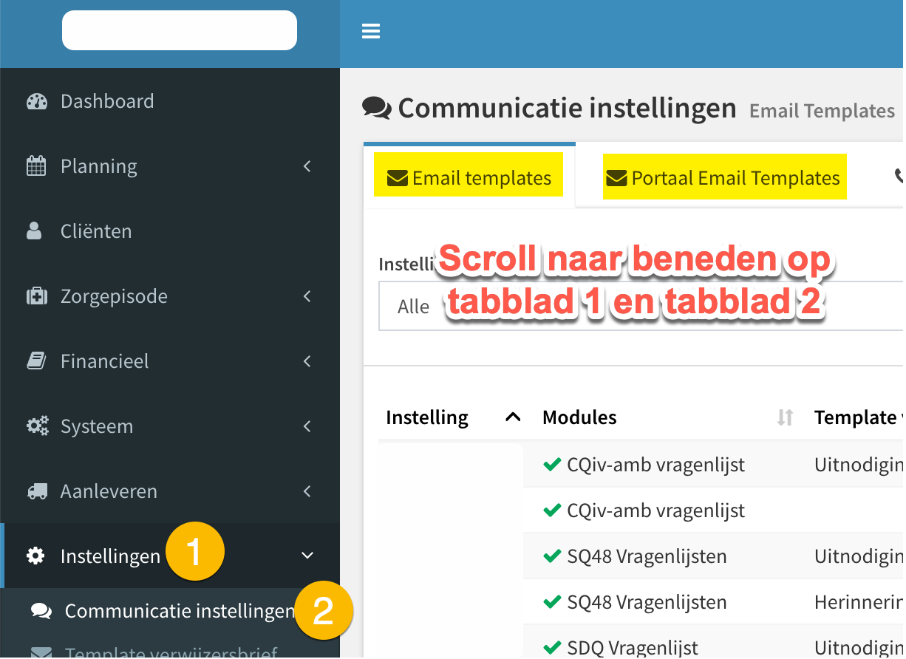Click the Zorgepisode medkit icon

pyautogui.click(x=37, y=296)
